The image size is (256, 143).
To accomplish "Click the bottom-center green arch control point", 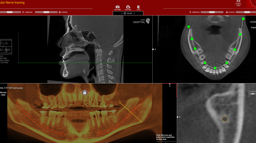I will (x=215, y=68).
